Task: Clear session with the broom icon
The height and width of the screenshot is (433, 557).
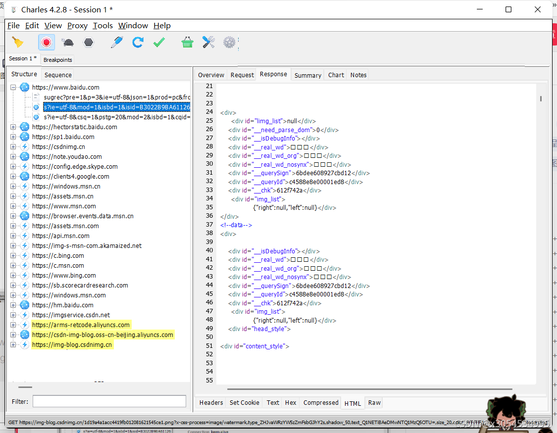Action: point(17,42)
